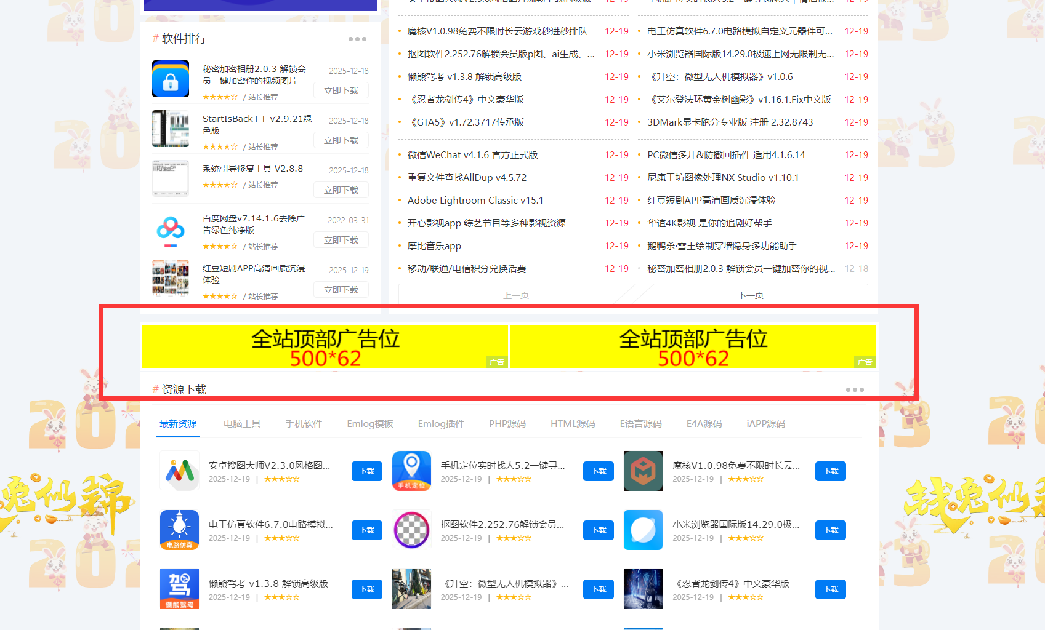Click the 魔核 orange hexagon app icon
Viewport: 1045px width, 630px height.
643,471
